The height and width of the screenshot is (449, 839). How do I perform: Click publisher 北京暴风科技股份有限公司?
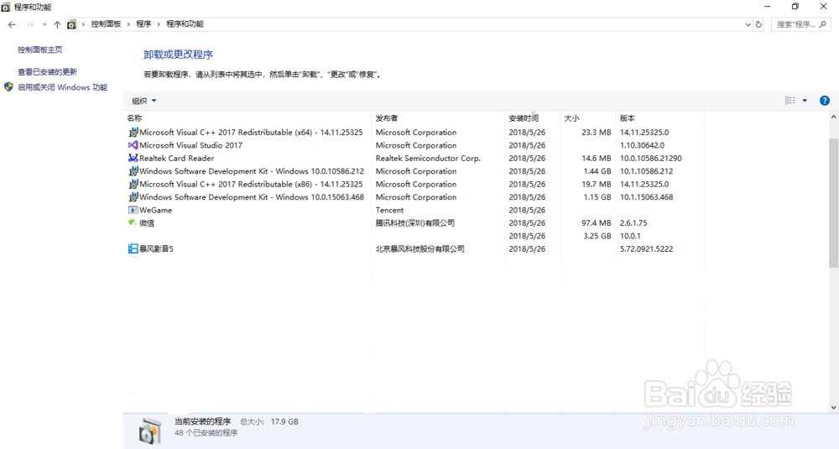click(x=420, y=249)
